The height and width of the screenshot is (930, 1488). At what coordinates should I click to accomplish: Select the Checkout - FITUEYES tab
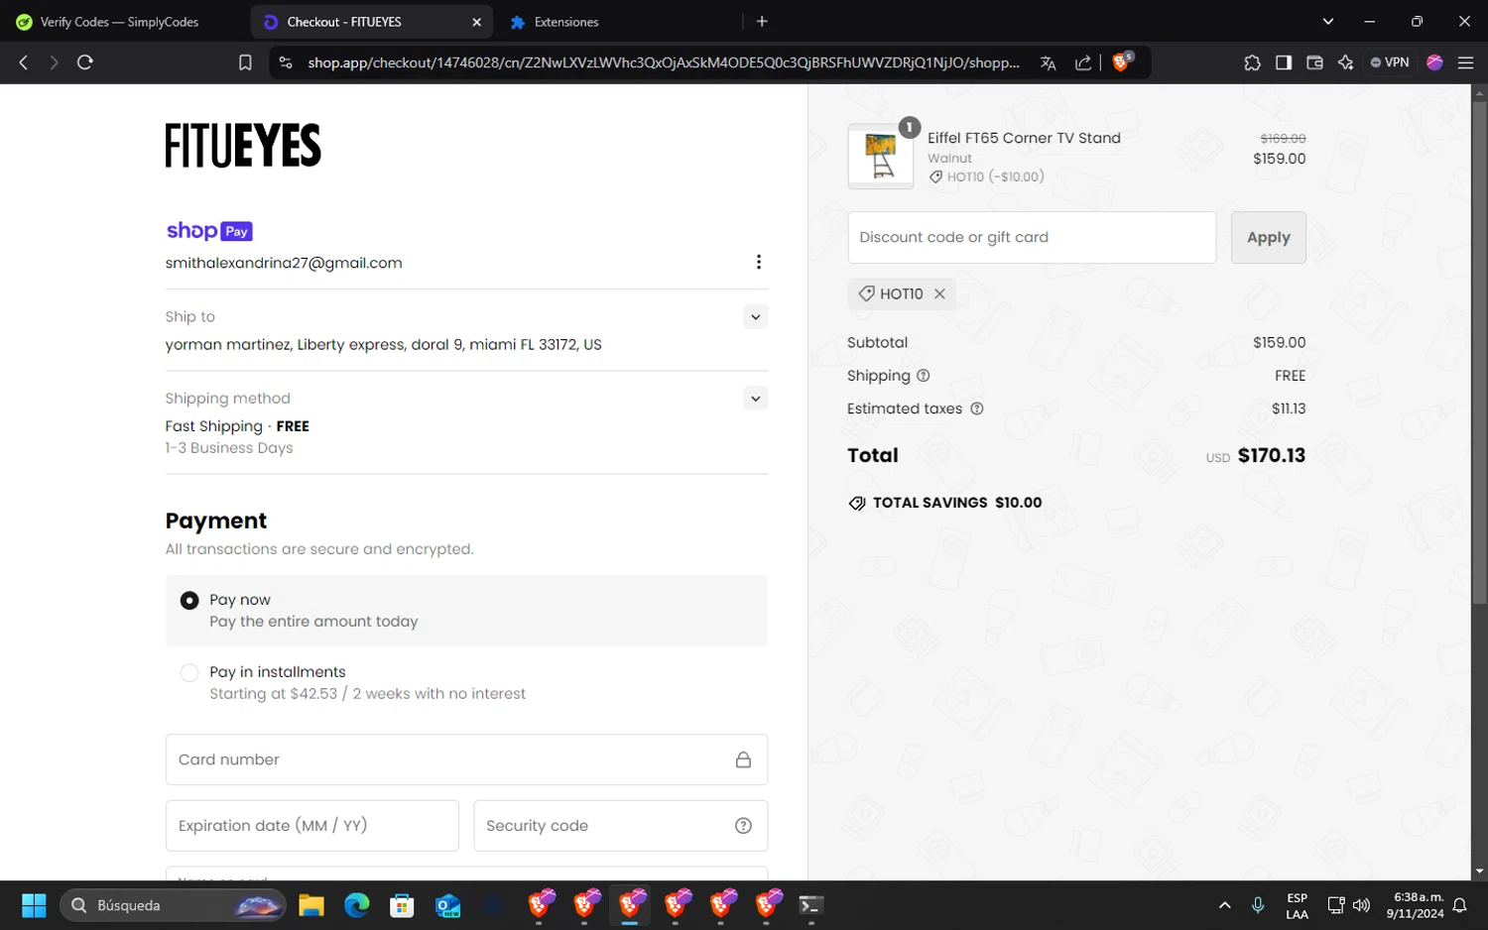click(344, 22)
